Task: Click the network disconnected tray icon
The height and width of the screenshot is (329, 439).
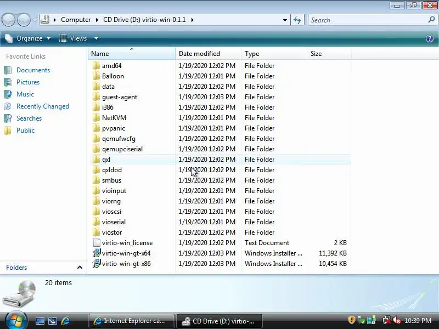Action: pos(387,320)
